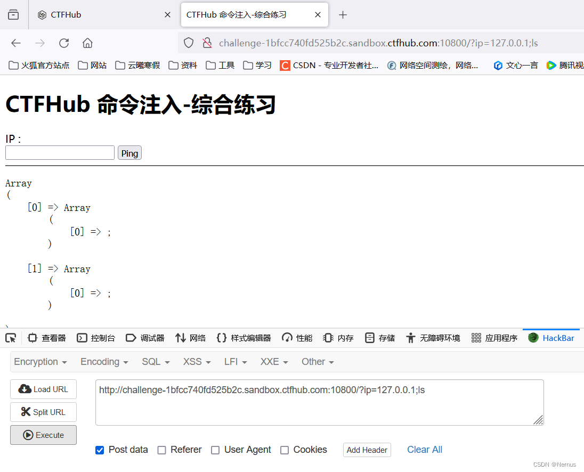
Task: Expand the LFI dropdown
Action: tap(236, 362)
